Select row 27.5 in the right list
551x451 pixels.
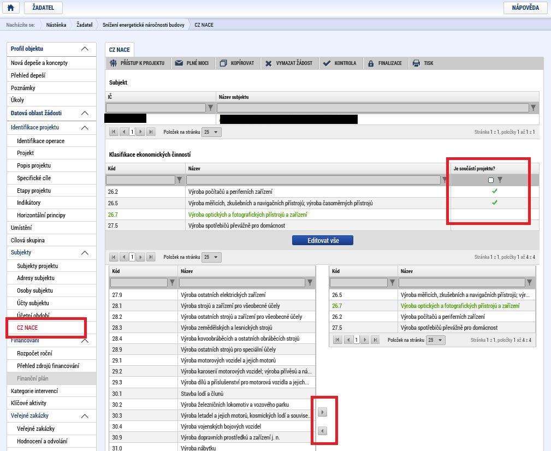click(432, 328)
